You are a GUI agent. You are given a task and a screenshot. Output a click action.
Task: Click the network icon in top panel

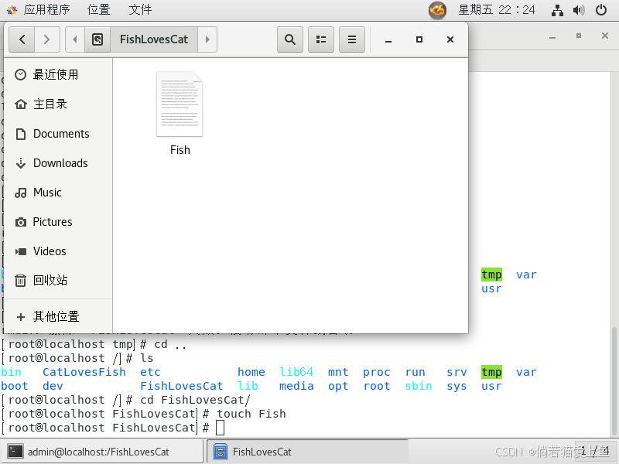(x=556, y=10)
